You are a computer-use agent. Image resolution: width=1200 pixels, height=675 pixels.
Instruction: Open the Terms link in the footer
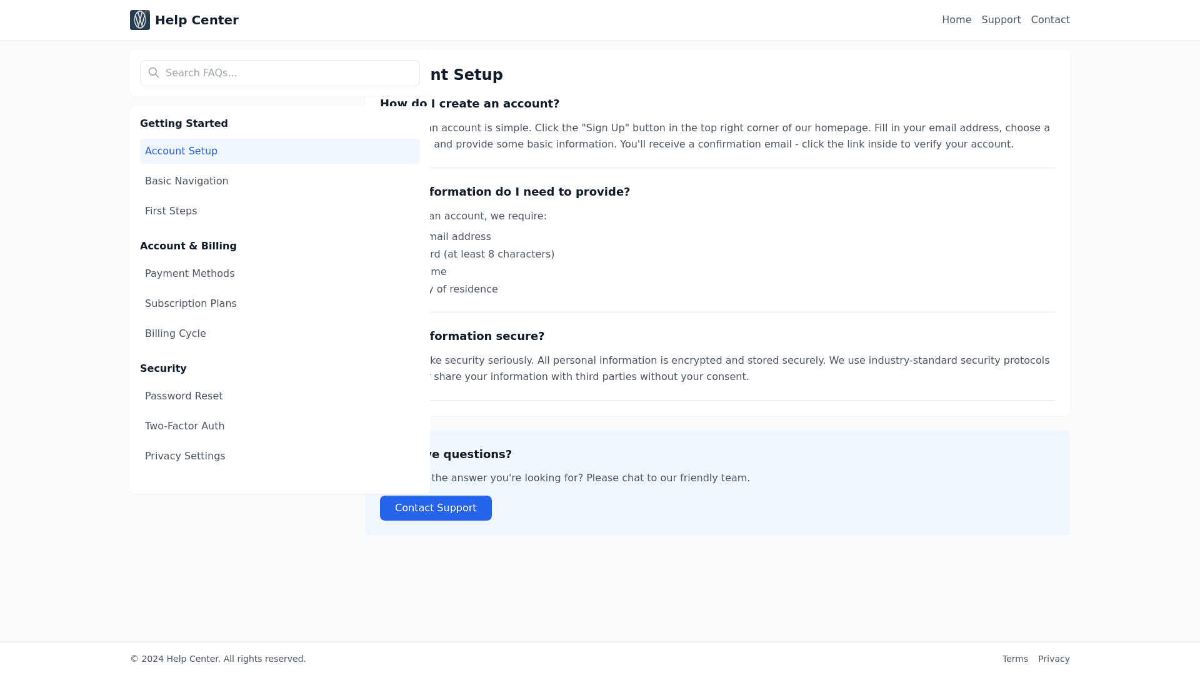(1014, 658)
